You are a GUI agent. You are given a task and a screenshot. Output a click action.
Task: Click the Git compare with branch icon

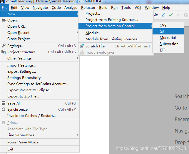(178, 15)
